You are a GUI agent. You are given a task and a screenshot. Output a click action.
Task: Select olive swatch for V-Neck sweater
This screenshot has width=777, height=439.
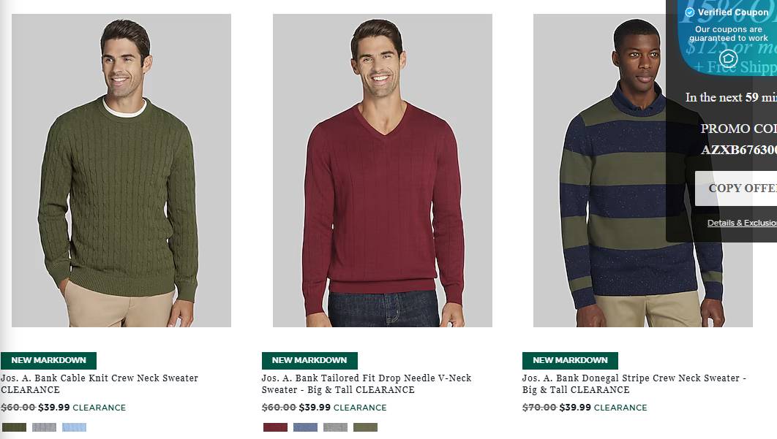click(x=365, y=427)
